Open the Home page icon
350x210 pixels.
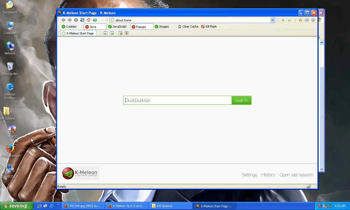(x=89, y=20)
